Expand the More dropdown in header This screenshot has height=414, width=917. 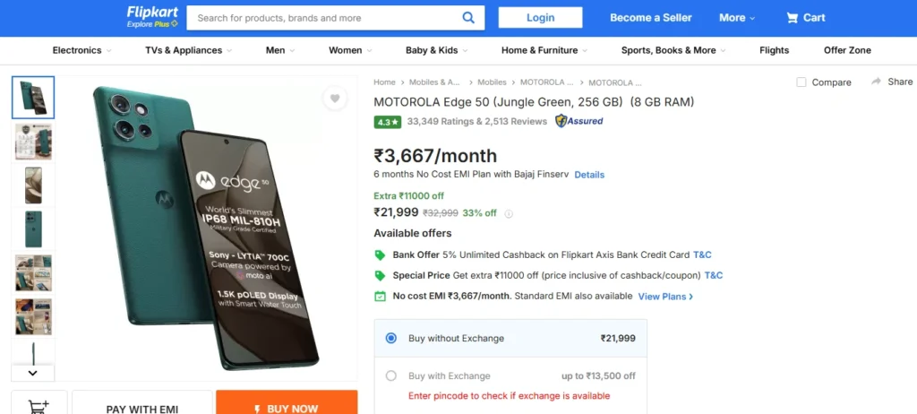[737, 18]
